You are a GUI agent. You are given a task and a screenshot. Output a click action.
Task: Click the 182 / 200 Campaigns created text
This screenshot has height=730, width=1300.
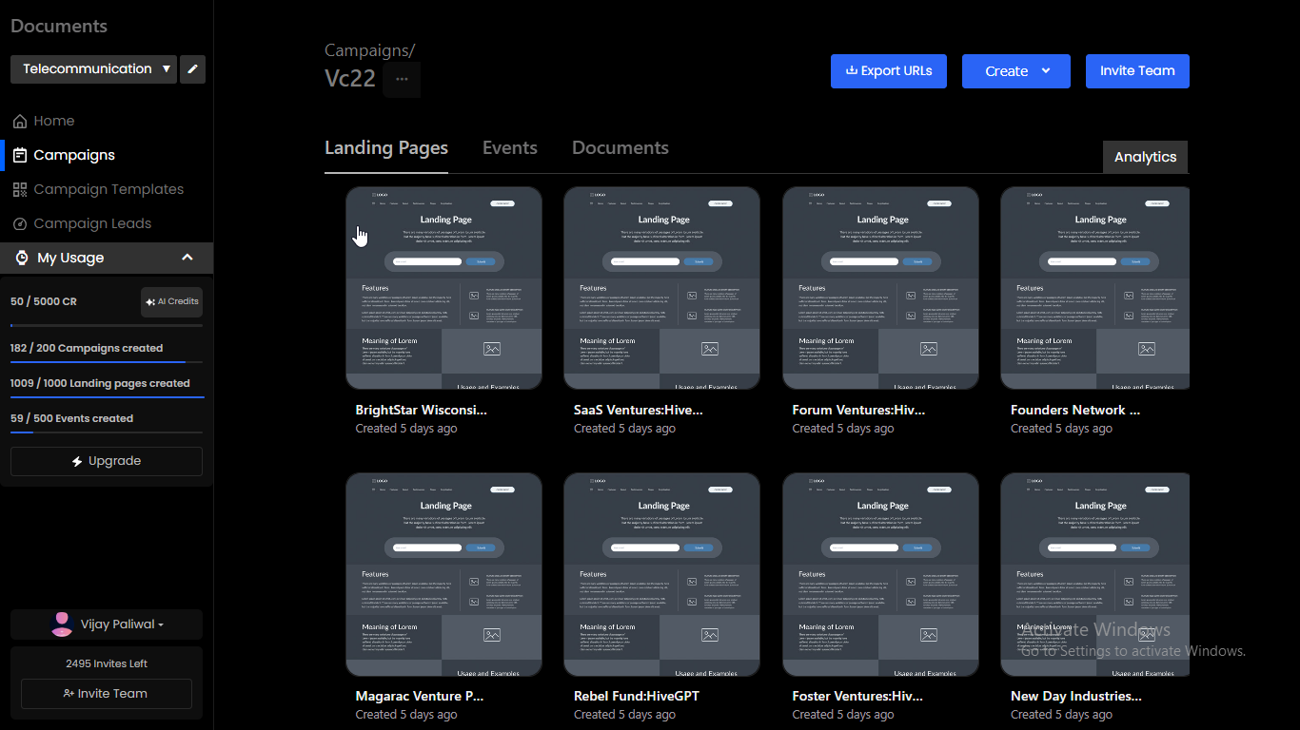87,348
